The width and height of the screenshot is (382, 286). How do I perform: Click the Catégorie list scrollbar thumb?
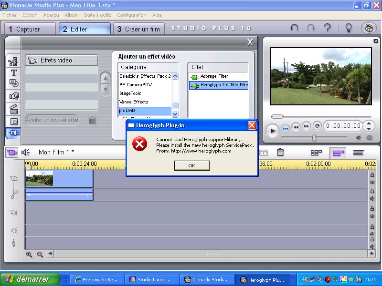coord(175,105)
